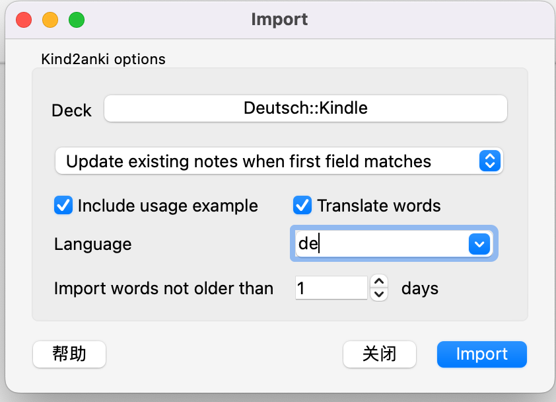Click the Import title bar text

279,19
